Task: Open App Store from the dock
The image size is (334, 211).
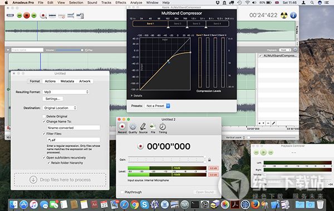Action: pyautogui.click(x=23, y=204)
